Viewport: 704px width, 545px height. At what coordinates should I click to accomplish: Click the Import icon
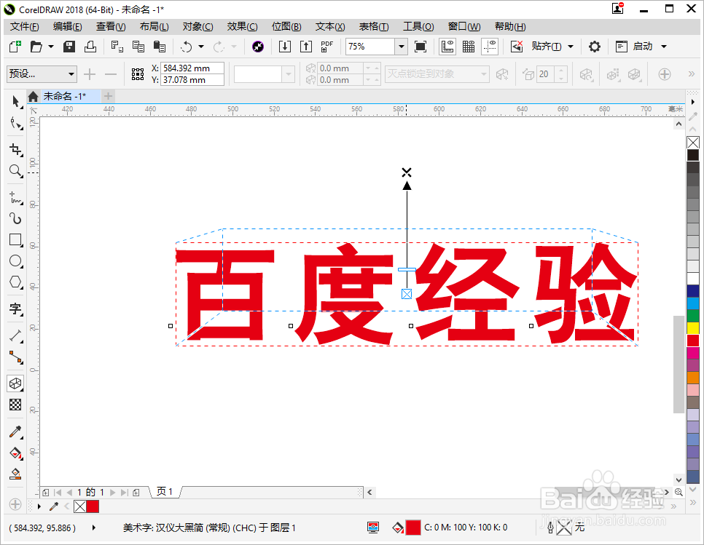[285, 46]
